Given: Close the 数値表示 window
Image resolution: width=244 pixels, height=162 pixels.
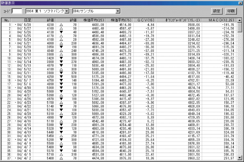Looking at the screenshot, I should [x=240, y=3].
